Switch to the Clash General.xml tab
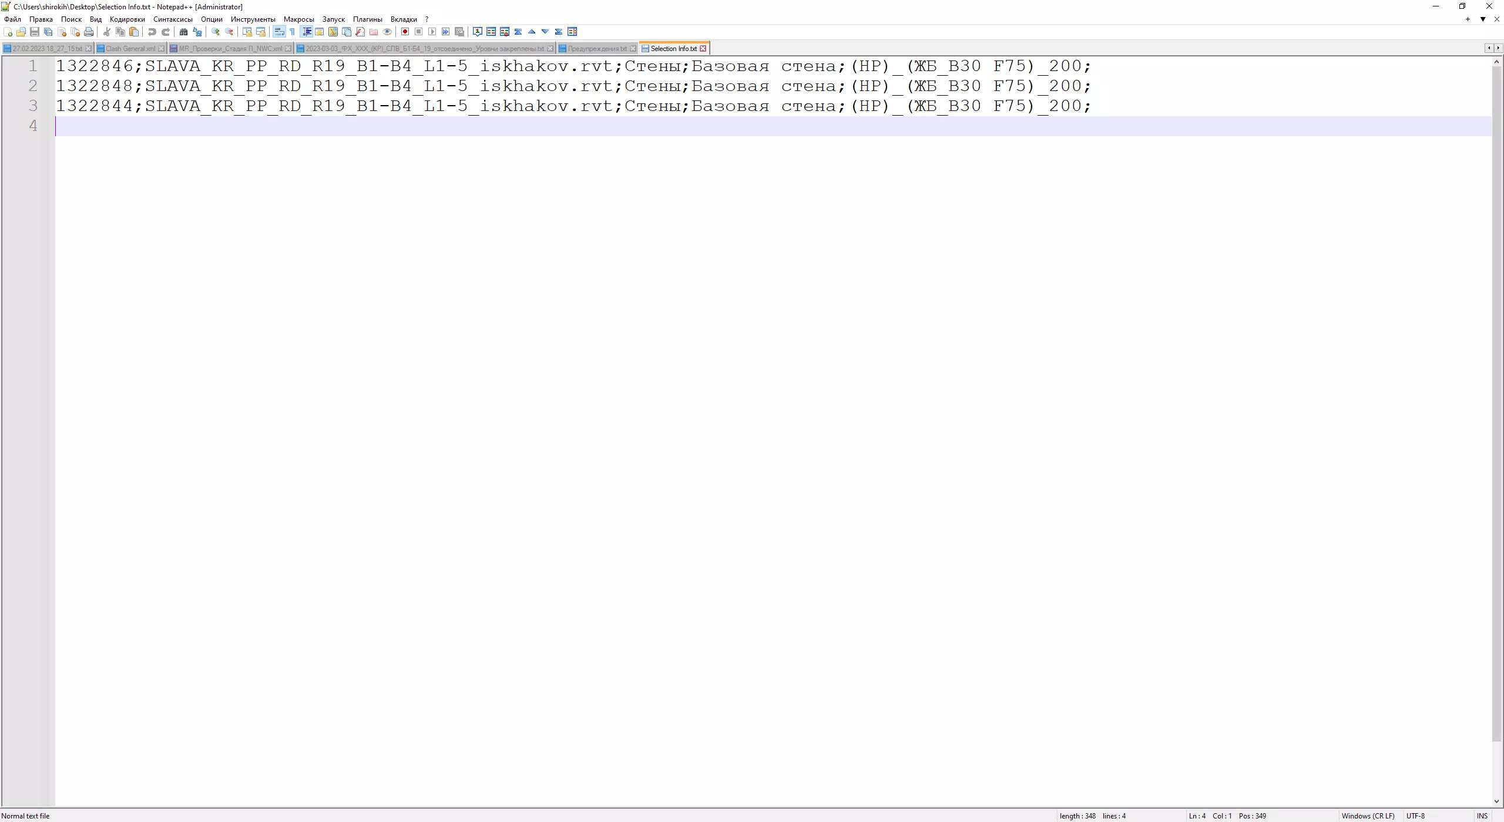Screen dimensions: 1504x822 (130, 49)
